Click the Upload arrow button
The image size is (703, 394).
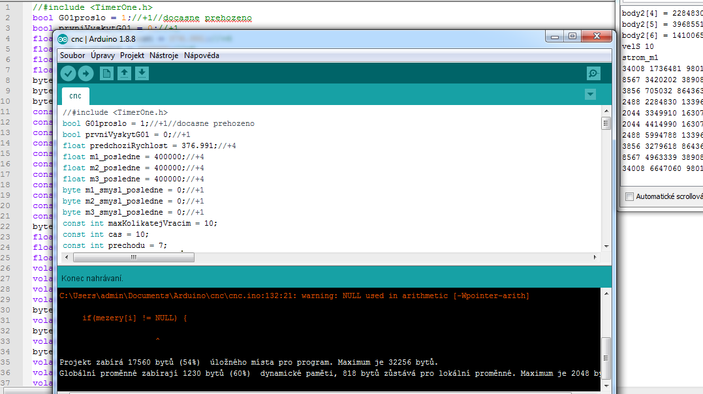[x=86, y=73]
